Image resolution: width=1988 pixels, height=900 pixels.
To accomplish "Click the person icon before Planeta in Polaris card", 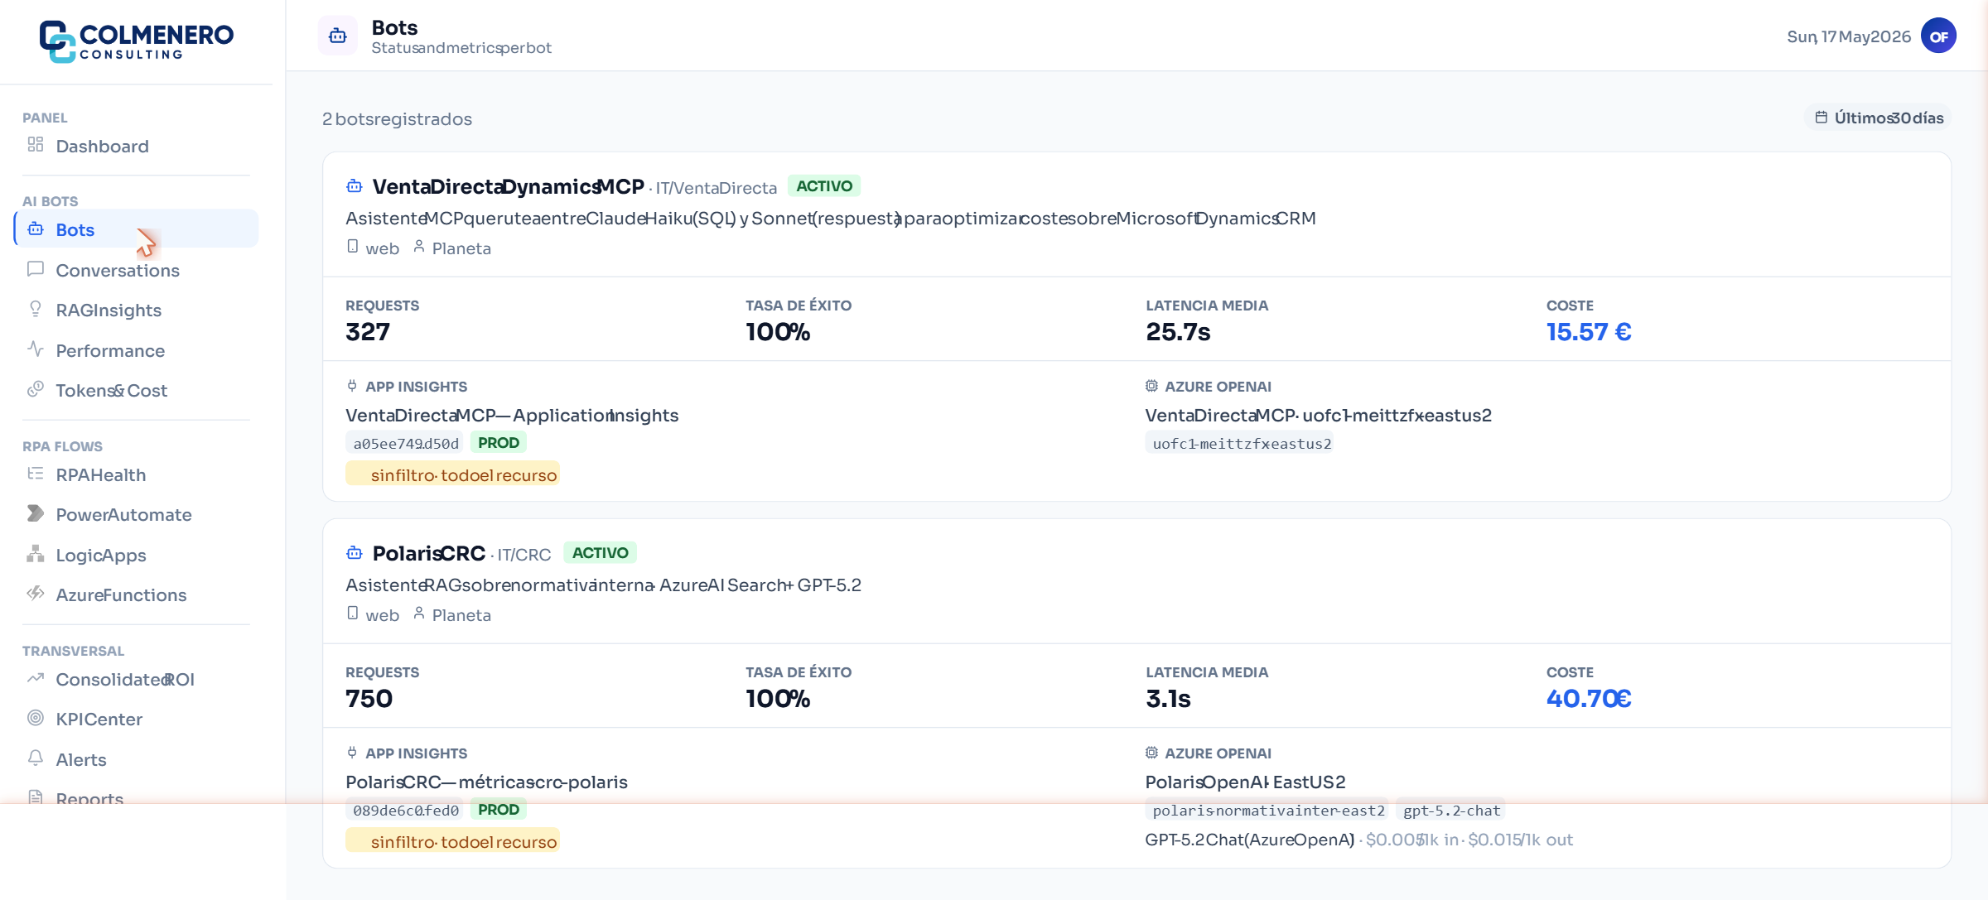I will 419,614.
